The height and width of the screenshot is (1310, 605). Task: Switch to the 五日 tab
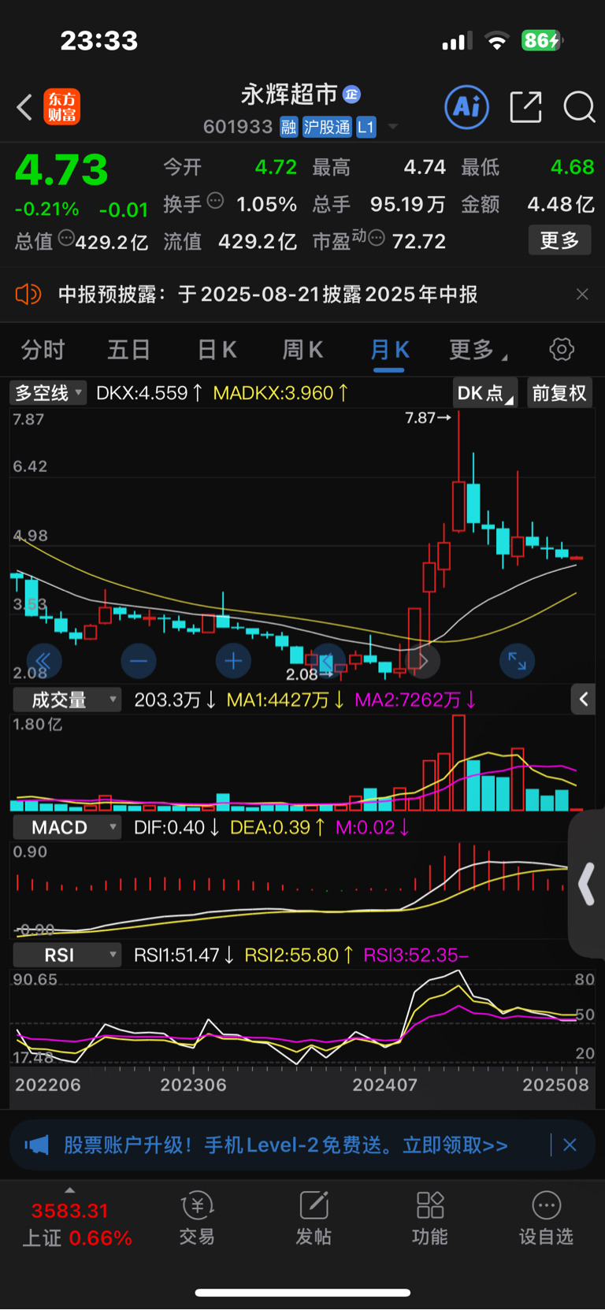pyautogui.click(x=128, y=350)
